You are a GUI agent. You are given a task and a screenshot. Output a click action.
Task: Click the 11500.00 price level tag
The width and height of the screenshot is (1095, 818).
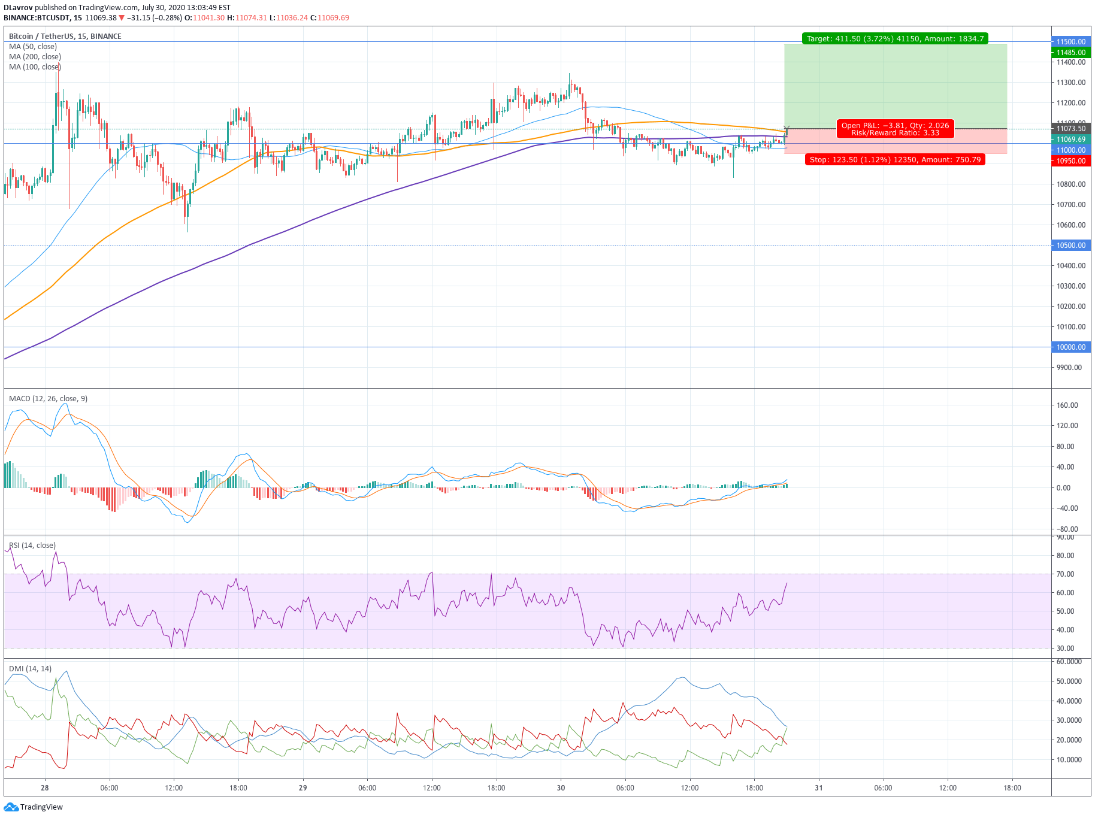click(x=1071, y=42)
